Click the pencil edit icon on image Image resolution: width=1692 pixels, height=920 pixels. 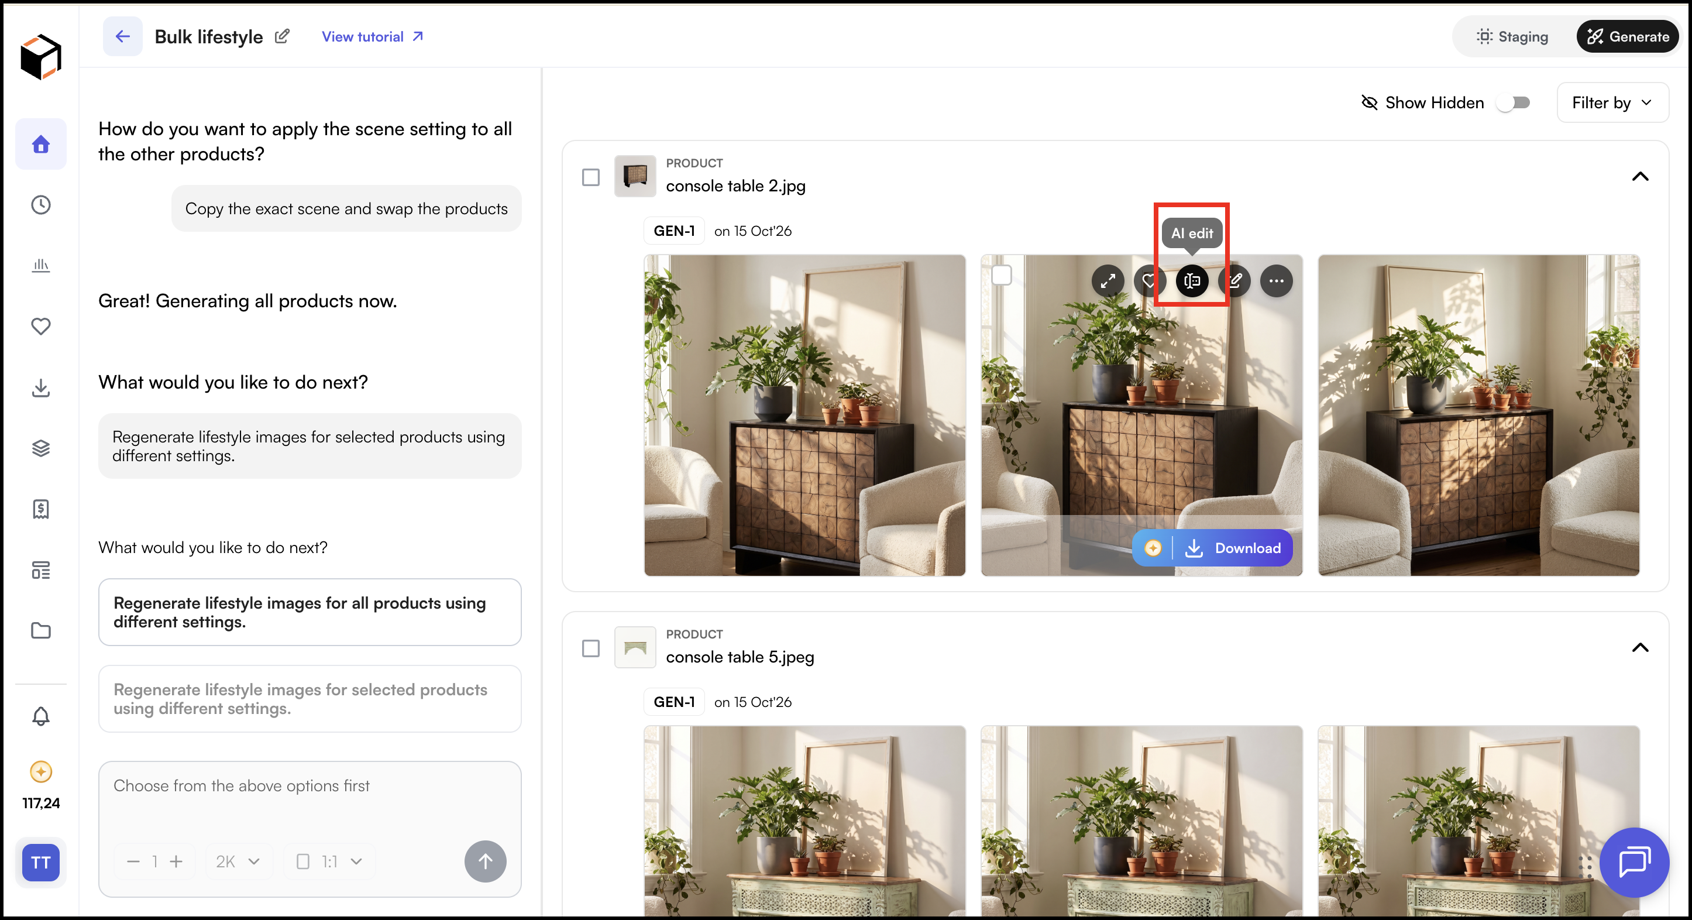pos(1236,282)
